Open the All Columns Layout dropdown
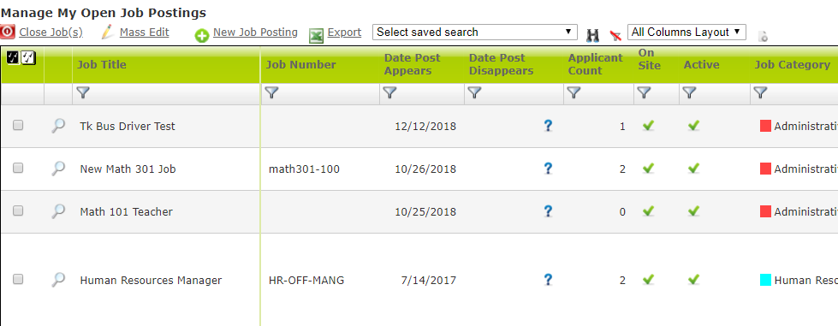Screen dimensions: 838x326 pyautogui.click(x=686, y=32)
